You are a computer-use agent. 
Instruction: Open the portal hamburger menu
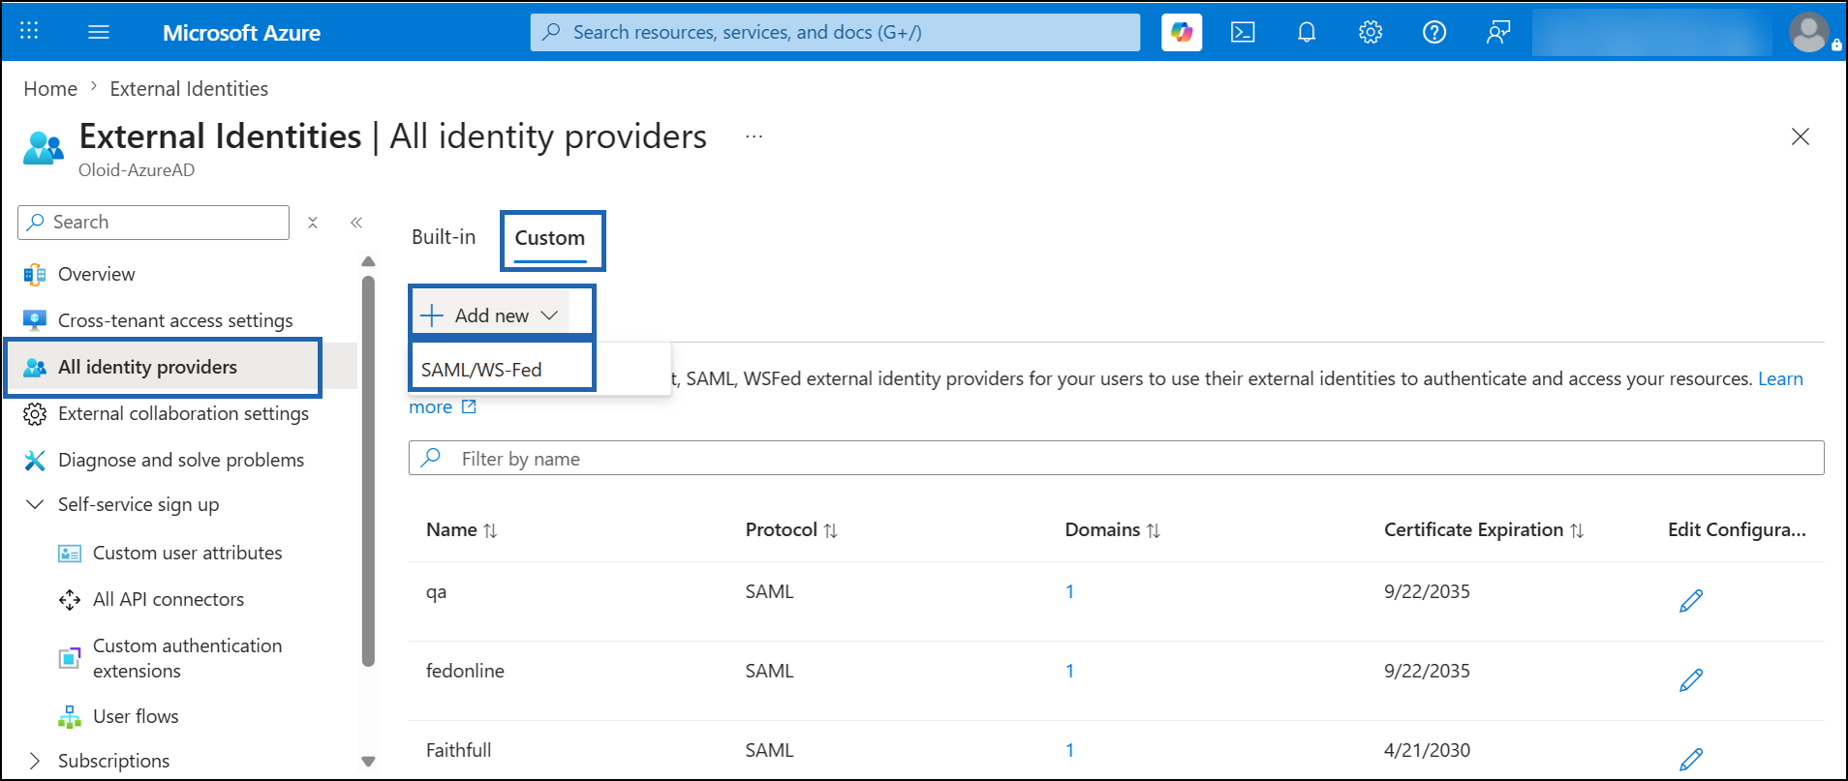99,32
